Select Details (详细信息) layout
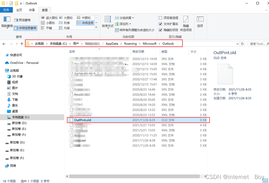Screen dimensions: 269x183 [85, 23]
